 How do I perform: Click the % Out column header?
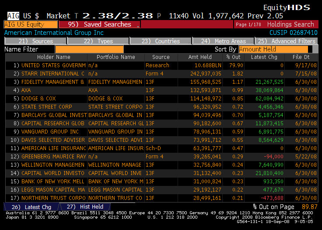pos(233,57)
